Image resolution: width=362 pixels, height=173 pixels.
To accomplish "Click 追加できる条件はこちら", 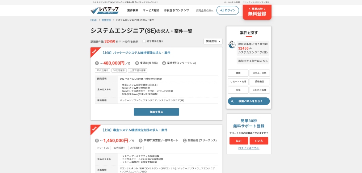I will [253, 61].
